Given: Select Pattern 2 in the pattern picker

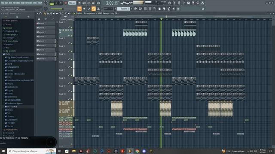Looking at the screenshot, I should 46,28.
